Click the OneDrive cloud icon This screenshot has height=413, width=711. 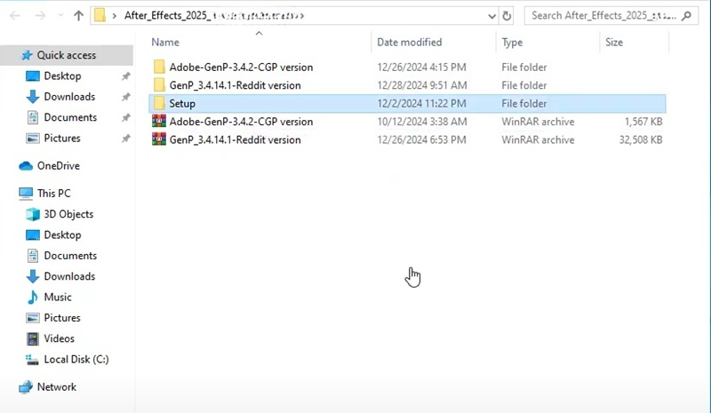click(26, 166)
